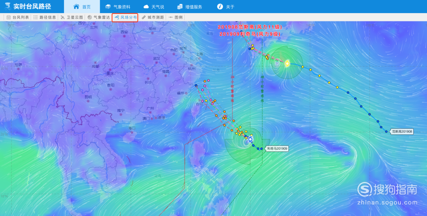Click the 利奇马 current position center marker
Viewport: 427px width, 216px height.
[x=250, y=139]
